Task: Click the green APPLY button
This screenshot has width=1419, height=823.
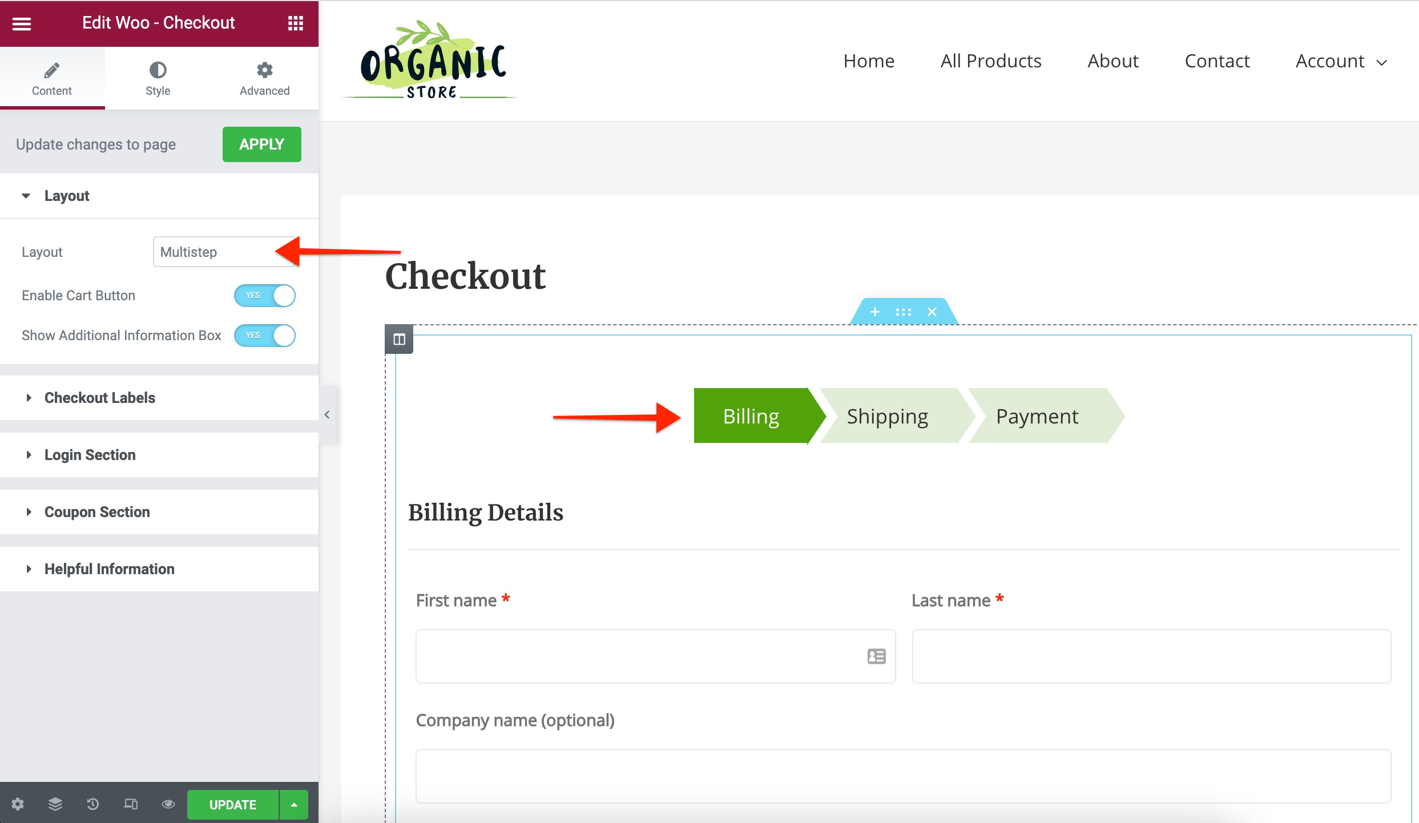Action: 261,144
